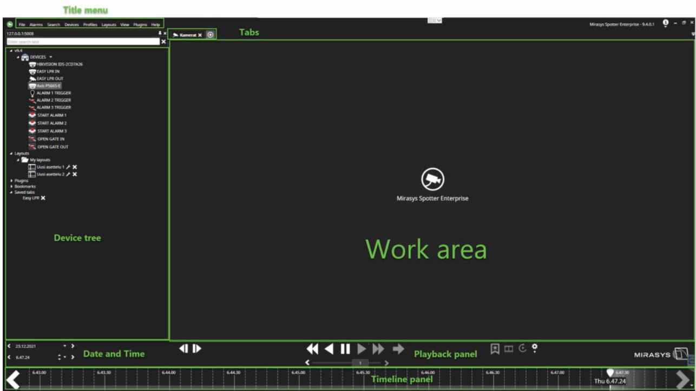The width and height of the screenshot is (696, 391).
Task: Clear the device search text field
Action: coord(163,42)
